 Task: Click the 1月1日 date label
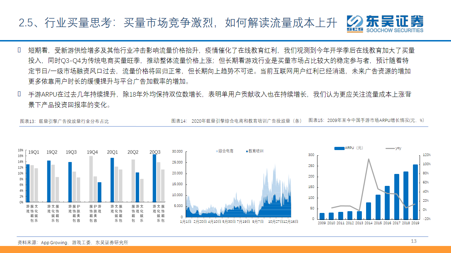click(x=186, y=222)
